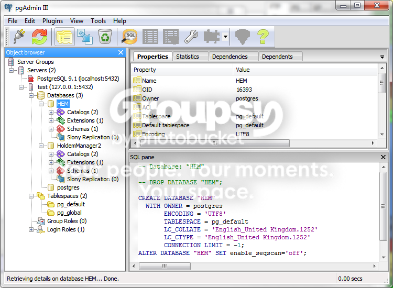Collapse the HEM database node
The image size is (393, 288).
[41, 104]
